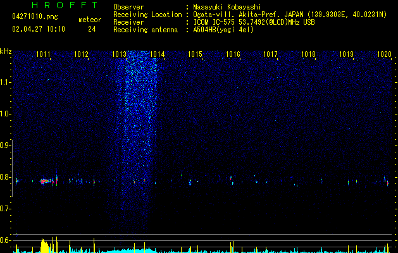Screen dimensions: 398x253
Task: Click the 1.1 kHz axis label
Action: click(x=5, y=82)
